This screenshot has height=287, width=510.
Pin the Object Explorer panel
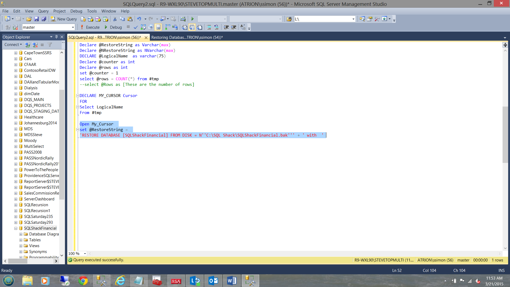(56, 37)
